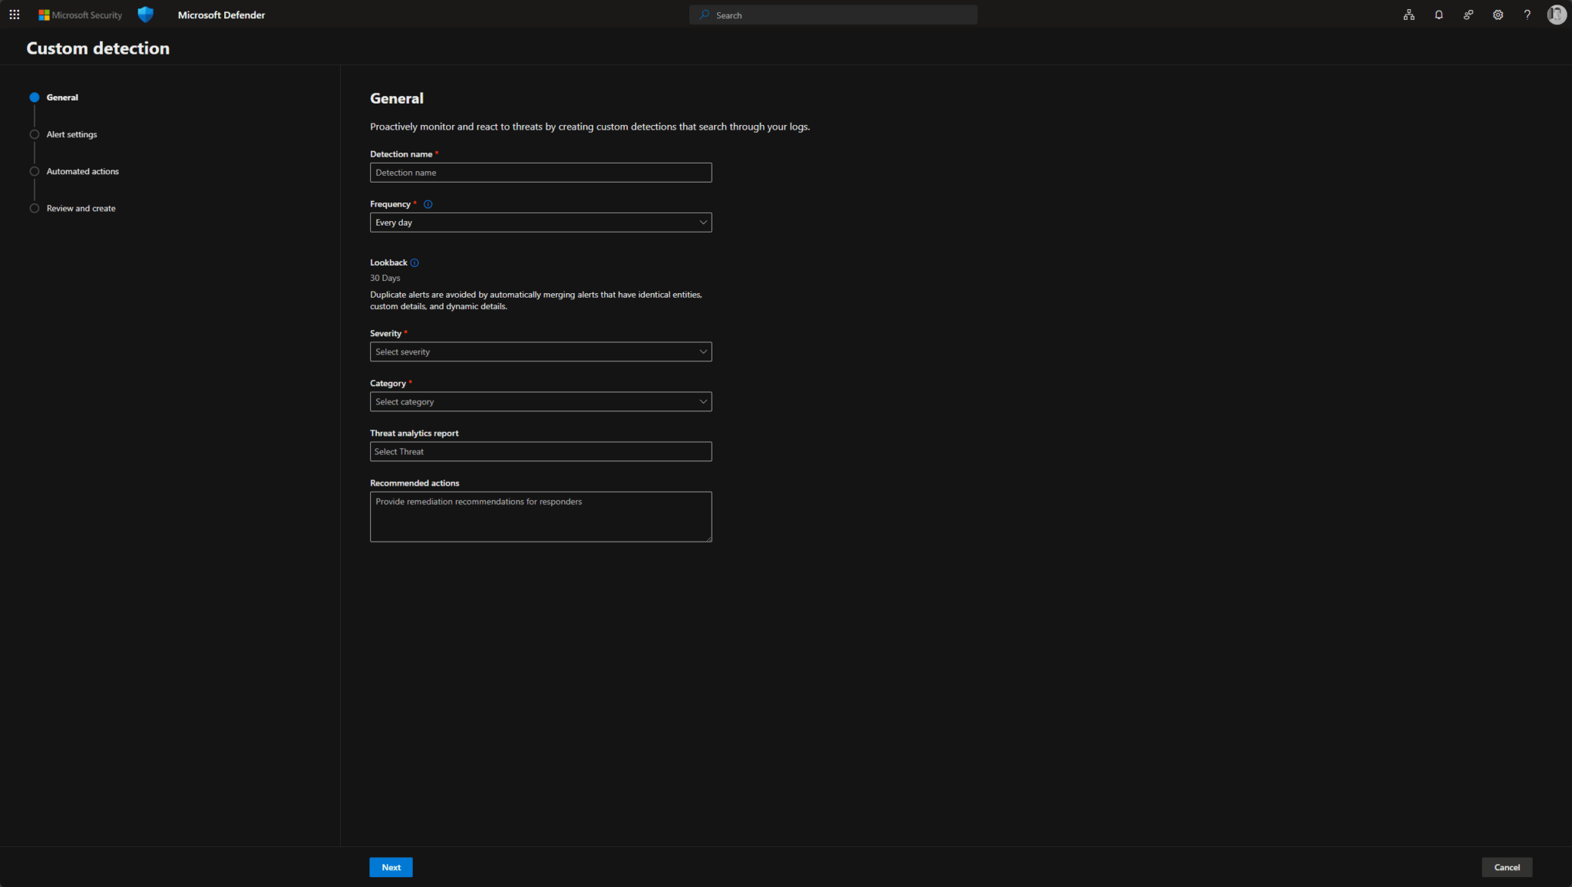Select the Alert settings step circle

click(35, 134)
